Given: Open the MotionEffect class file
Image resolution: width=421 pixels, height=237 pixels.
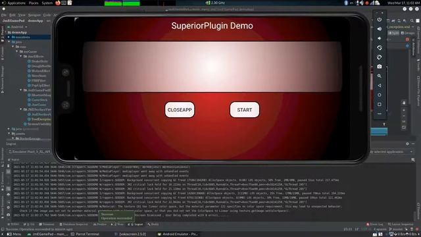Looking at the screenshot, I should point(39,71).
